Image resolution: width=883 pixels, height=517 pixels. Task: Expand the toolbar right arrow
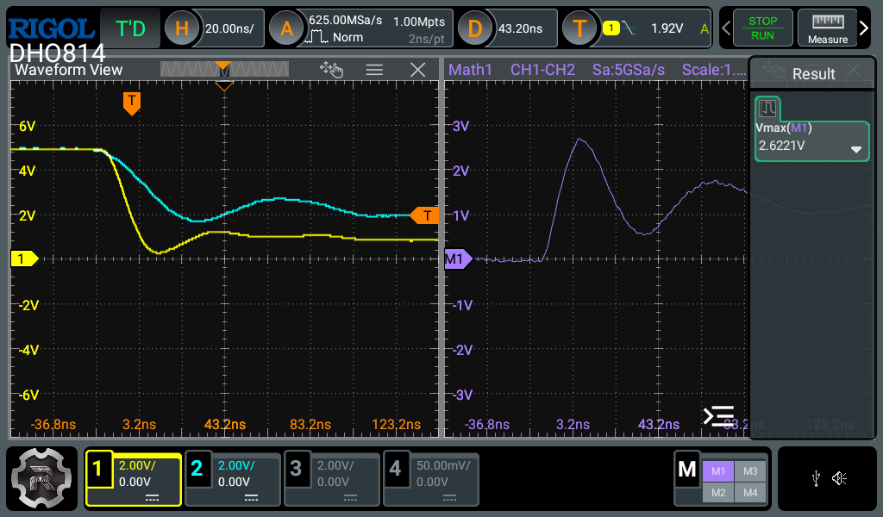tap(865, 28)
